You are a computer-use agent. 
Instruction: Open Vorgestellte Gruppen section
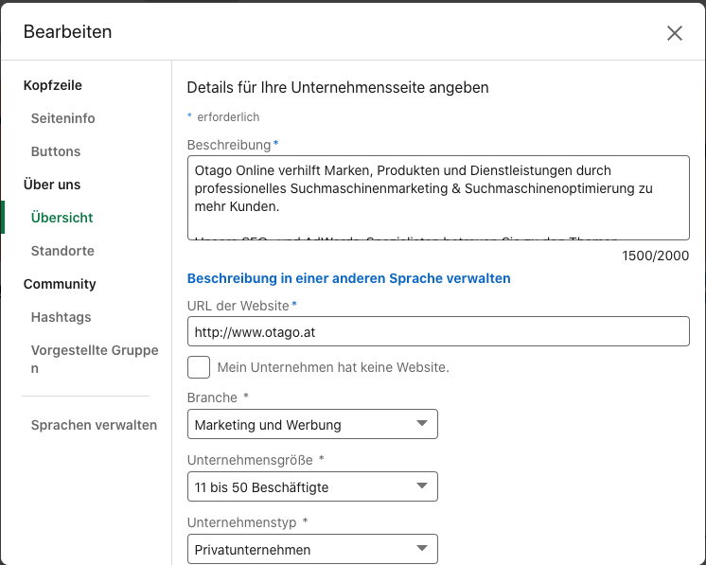[x=95, y=359]
